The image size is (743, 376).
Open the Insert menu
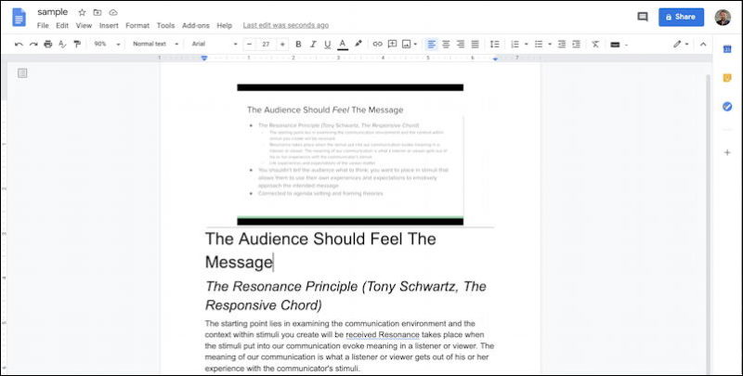click(109, 25)
